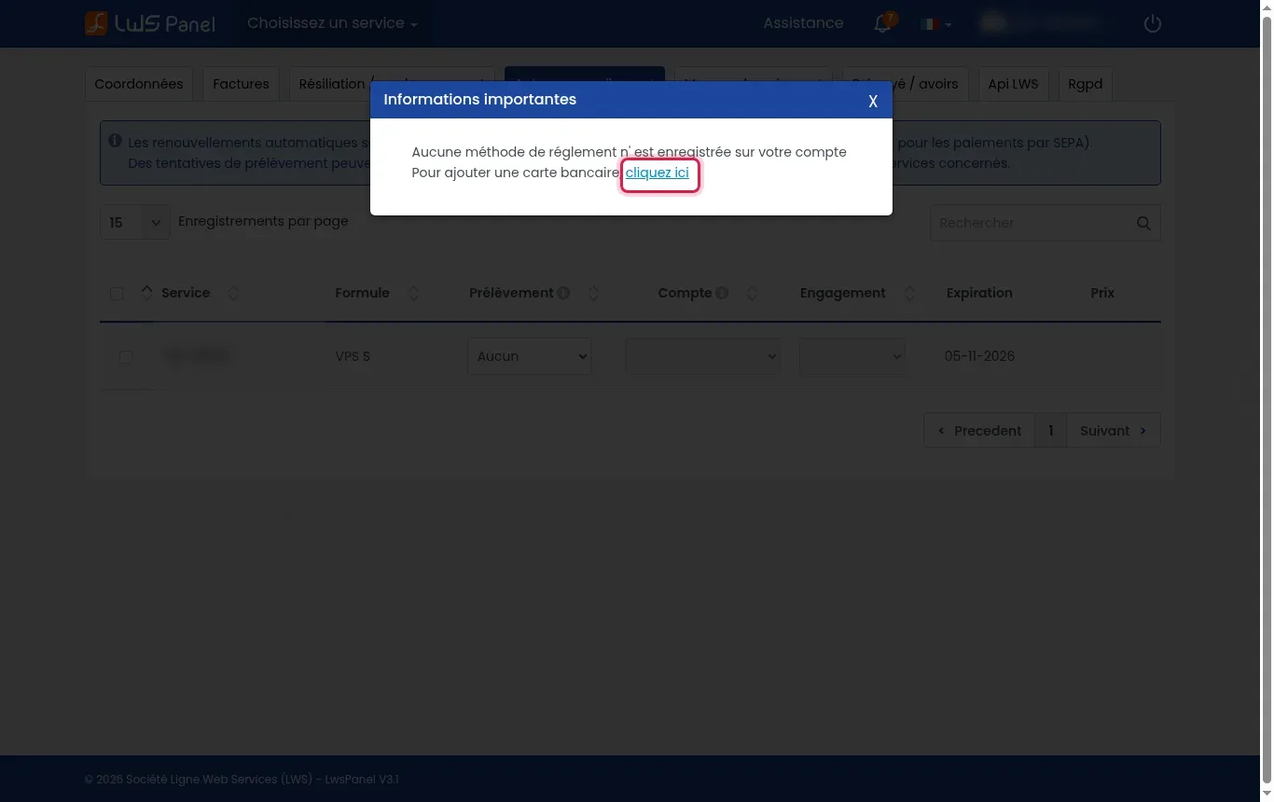Open the Prélèvement dropdown set to Aucun
Viewport: 1274px width, 802px height.
click(529, 356)
